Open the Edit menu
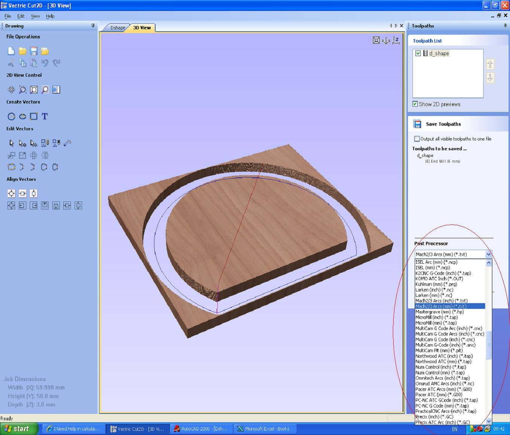This screenshot has height=435, width=510. tap(21, 16)
